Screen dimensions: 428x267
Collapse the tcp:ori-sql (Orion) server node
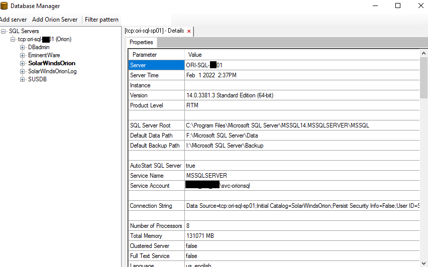coord(13,40)
